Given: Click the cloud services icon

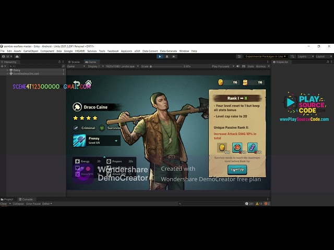Looking at the screenshot, I should point(17,57).
